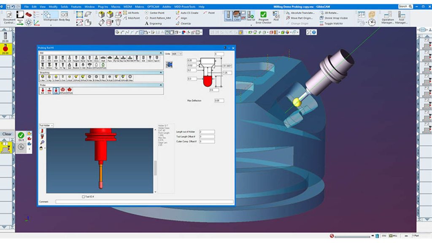Select the Tap tool type
The height and width of the screenshot is (243, 432).
[x=56, y=65]
